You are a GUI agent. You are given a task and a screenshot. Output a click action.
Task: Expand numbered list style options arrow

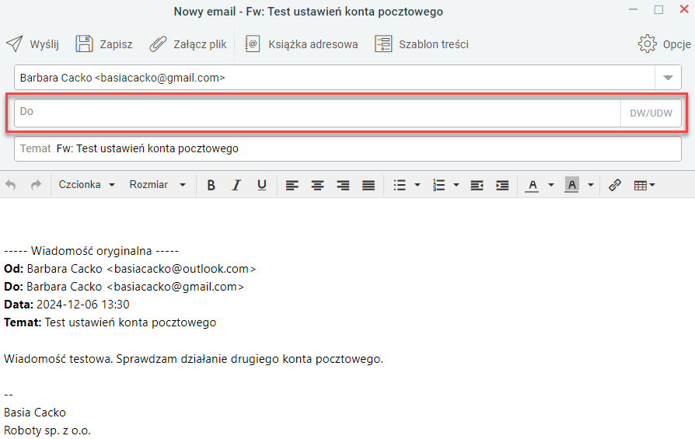pos(456,185)
